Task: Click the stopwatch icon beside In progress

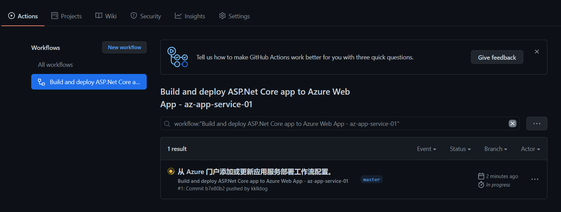Action: [x=481, y=185]
